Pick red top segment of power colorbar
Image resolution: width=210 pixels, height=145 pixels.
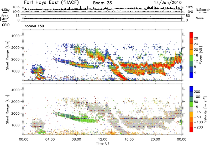point(191,35)
